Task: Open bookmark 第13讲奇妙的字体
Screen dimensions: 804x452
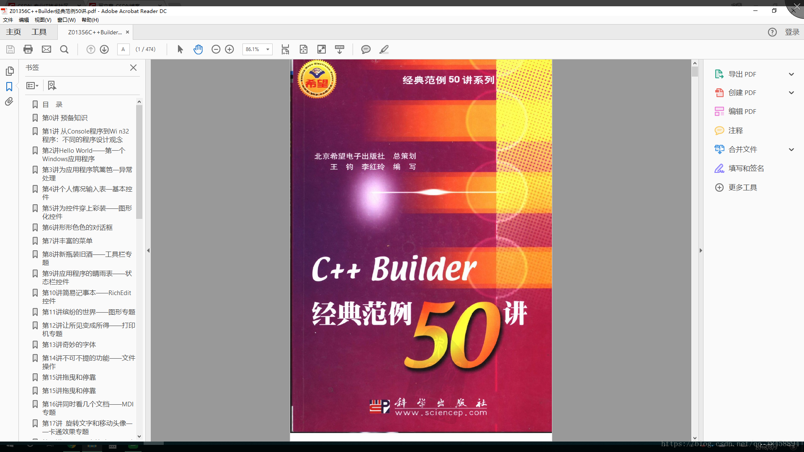Action: coord(69,345)
